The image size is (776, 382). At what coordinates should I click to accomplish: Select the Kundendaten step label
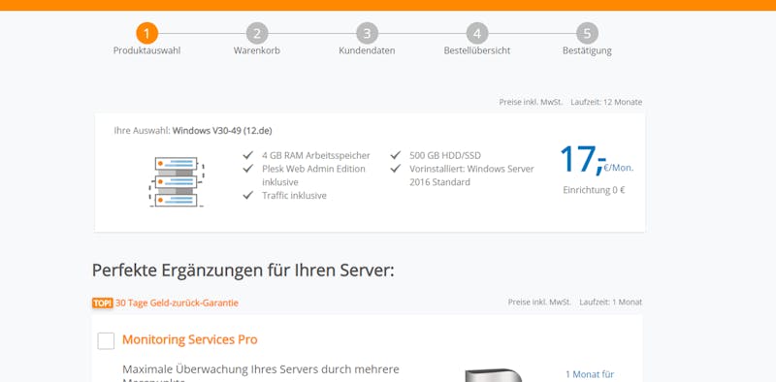point(367,50)
